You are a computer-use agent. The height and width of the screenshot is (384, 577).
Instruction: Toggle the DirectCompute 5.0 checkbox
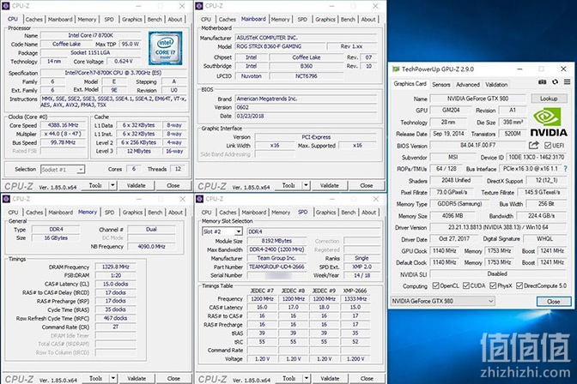519,285
